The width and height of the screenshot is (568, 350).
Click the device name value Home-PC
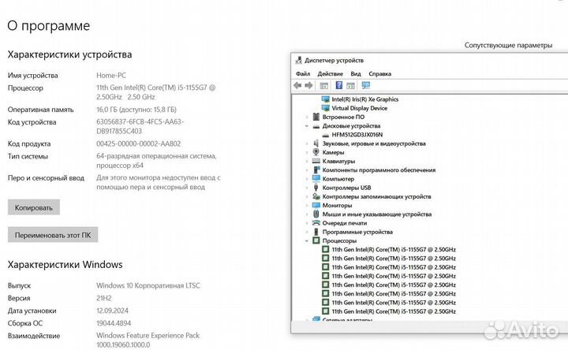click(x=111, y=76)
